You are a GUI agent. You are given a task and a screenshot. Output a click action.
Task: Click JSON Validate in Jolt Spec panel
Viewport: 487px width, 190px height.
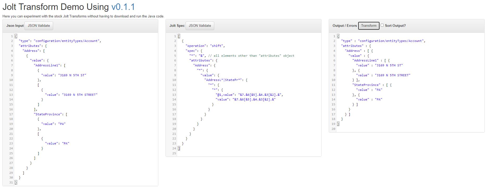tap(200, 26)
